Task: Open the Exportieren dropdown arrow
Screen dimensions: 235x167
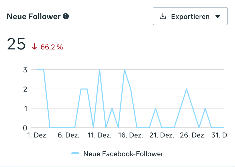Action: tap(218, 17)
